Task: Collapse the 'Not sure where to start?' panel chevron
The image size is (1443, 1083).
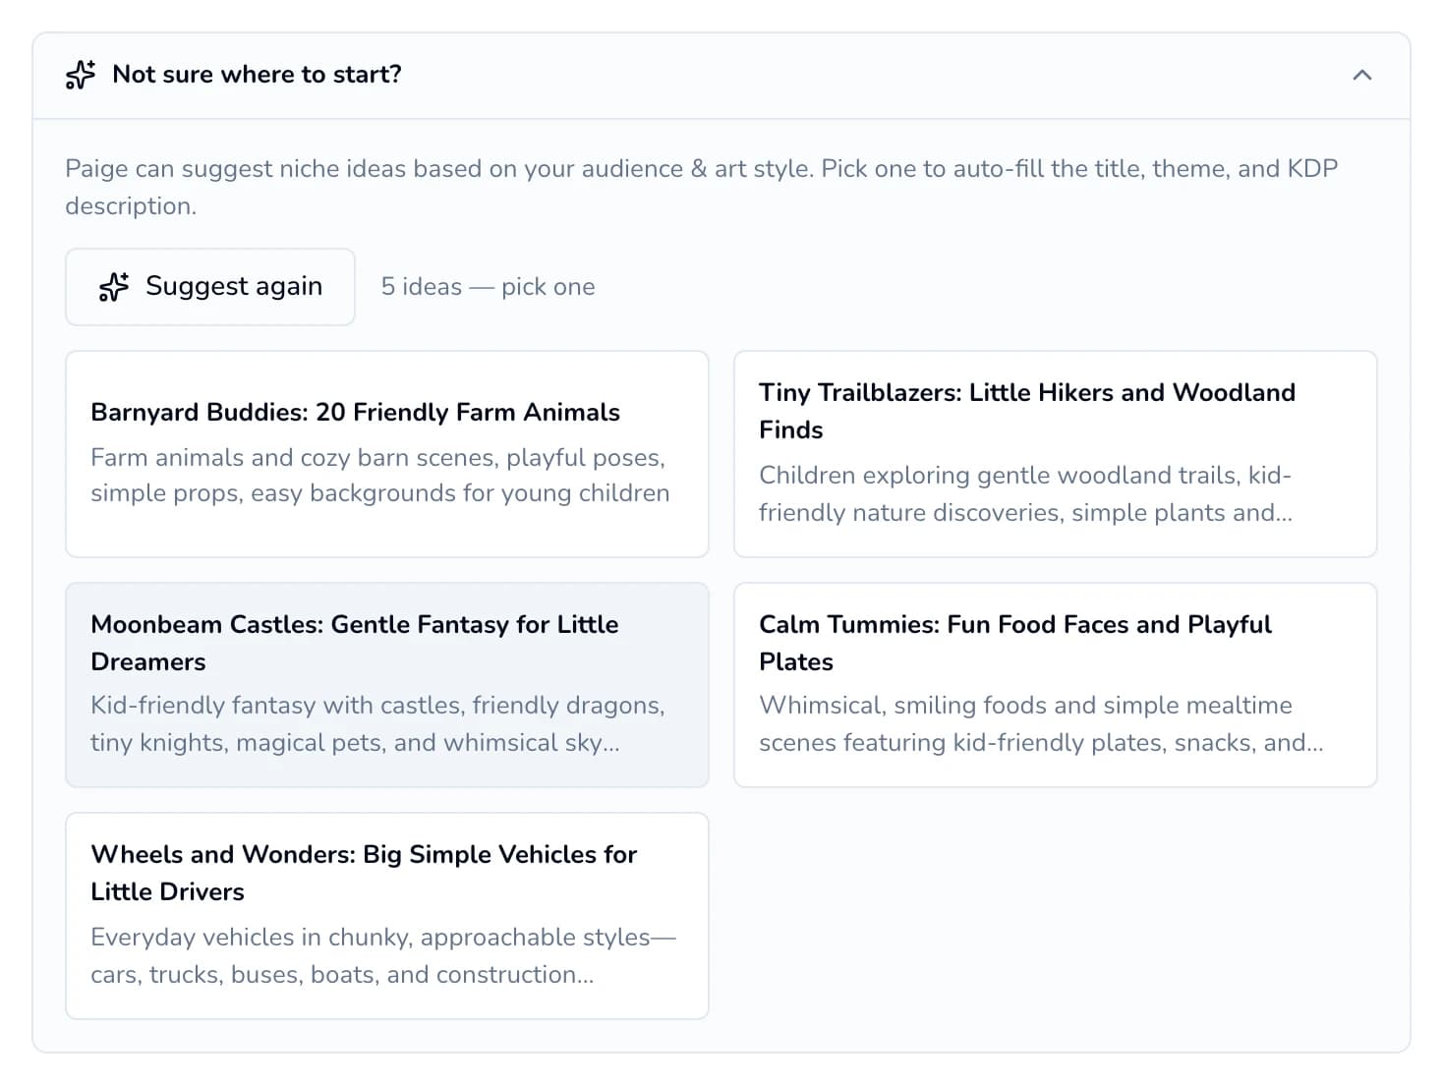Action: coord(1361,75)
